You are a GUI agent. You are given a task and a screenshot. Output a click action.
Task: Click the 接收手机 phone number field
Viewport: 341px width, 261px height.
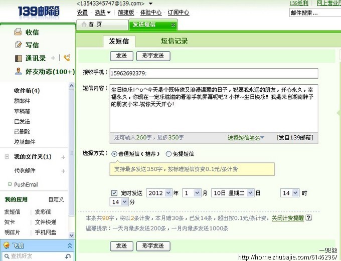[214, 73]
